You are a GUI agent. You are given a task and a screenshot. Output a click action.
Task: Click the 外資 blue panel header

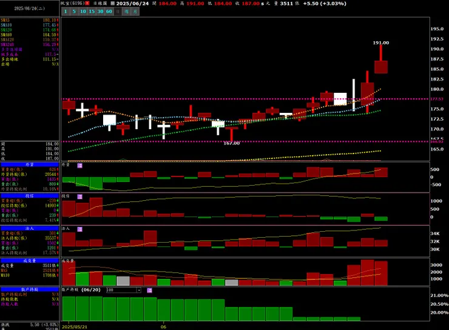(x=30, y=164)
